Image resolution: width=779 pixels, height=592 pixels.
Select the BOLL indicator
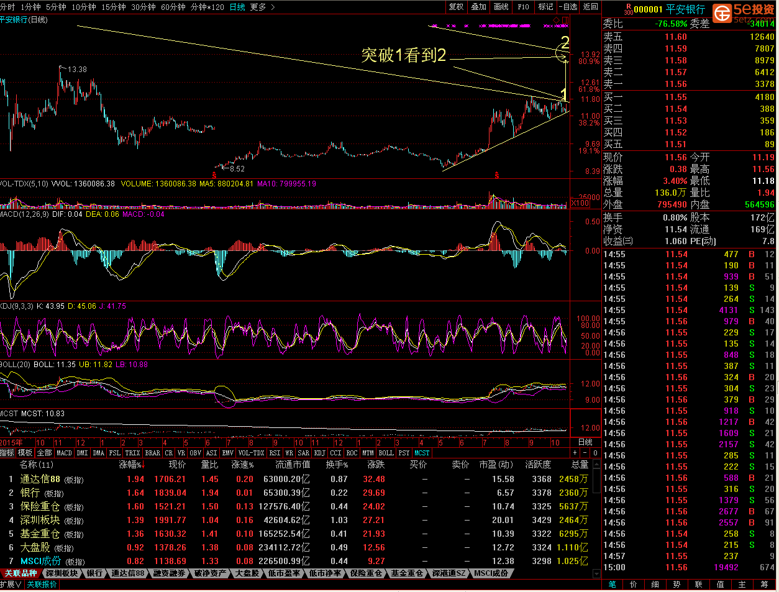386,453
